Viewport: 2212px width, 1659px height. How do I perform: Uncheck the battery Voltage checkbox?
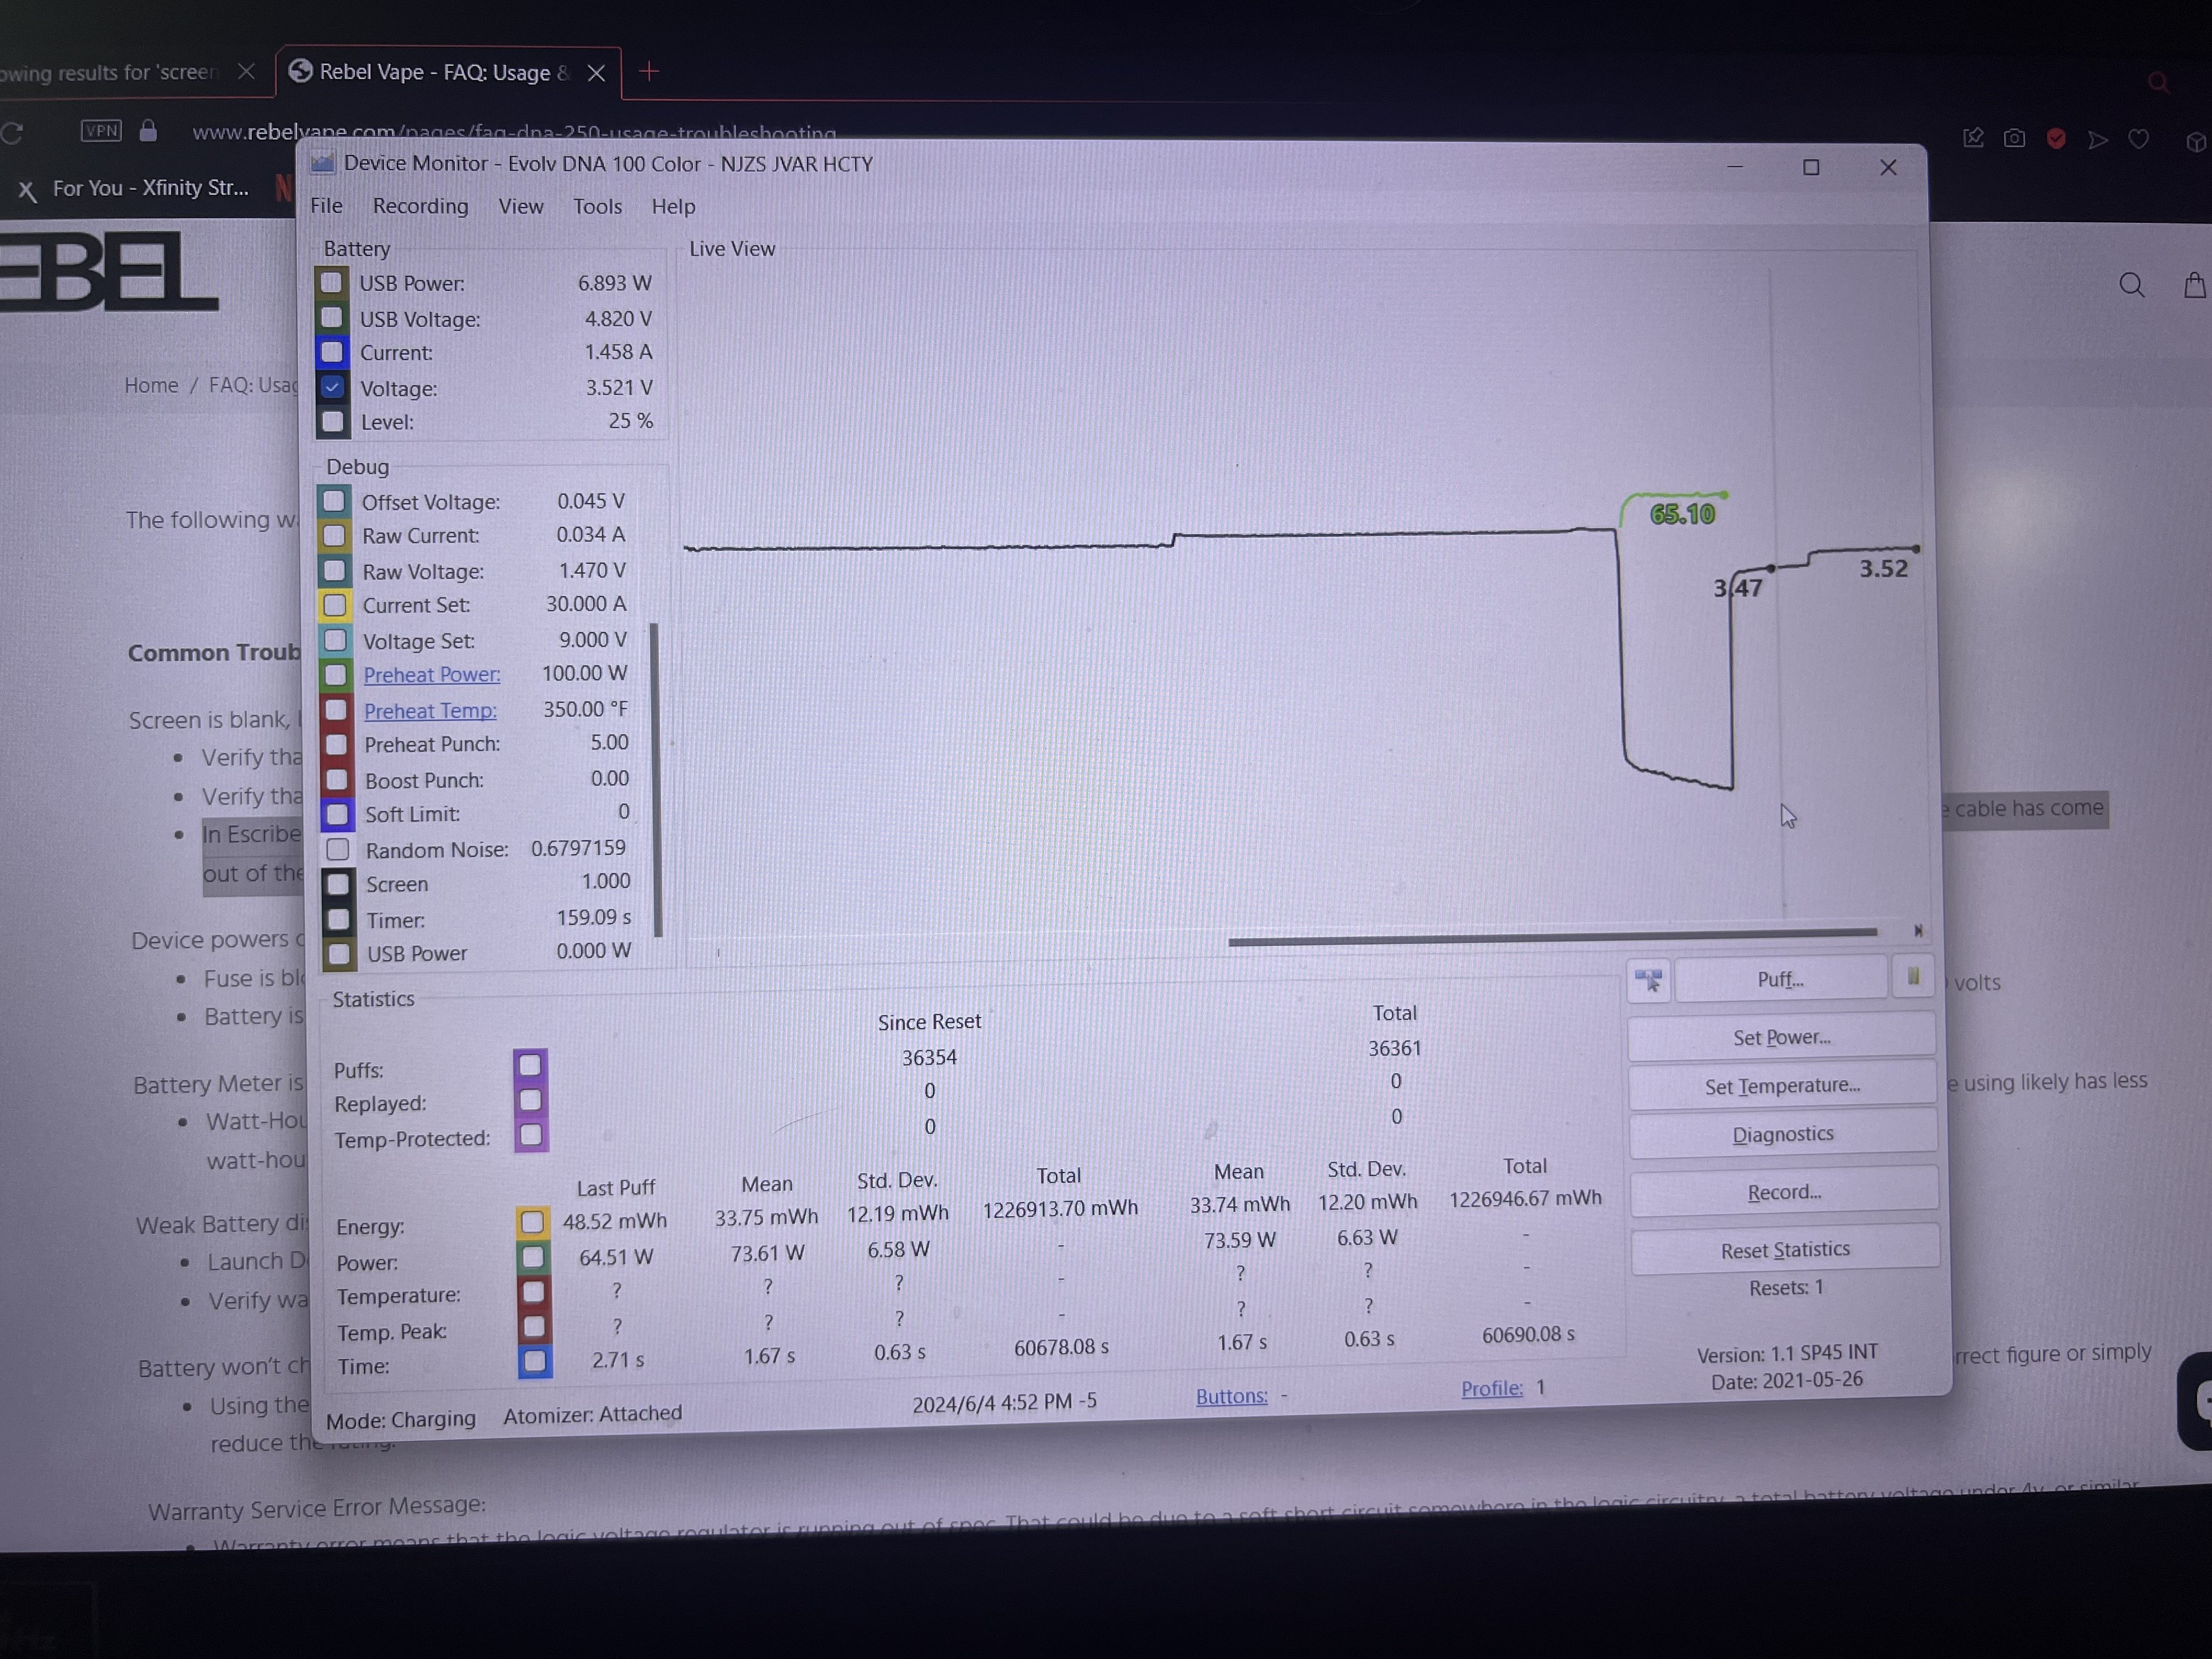tap(332, 387)
